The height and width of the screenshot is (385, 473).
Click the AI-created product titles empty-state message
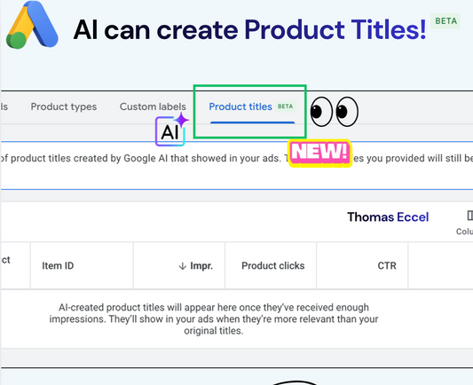coord(214,319)
